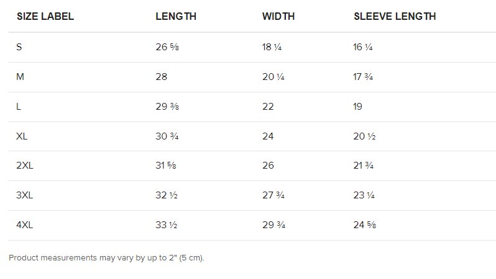The height and width of the screenshot is (279, 496).
Task: Click the WIDTH column header
Action: coord(278,17)
